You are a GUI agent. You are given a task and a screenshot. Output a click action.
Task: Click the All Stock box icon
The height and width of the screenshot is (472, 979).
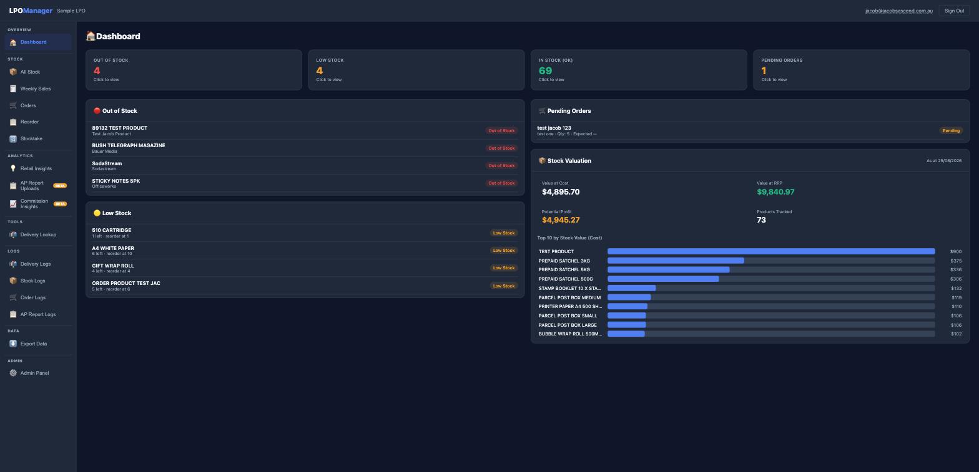13,72
